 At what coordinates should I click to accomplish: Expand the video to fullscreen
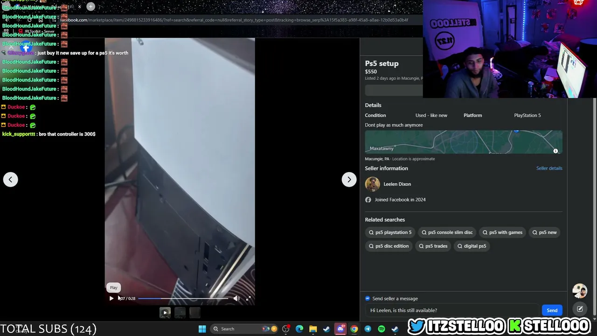pos(248,298)
